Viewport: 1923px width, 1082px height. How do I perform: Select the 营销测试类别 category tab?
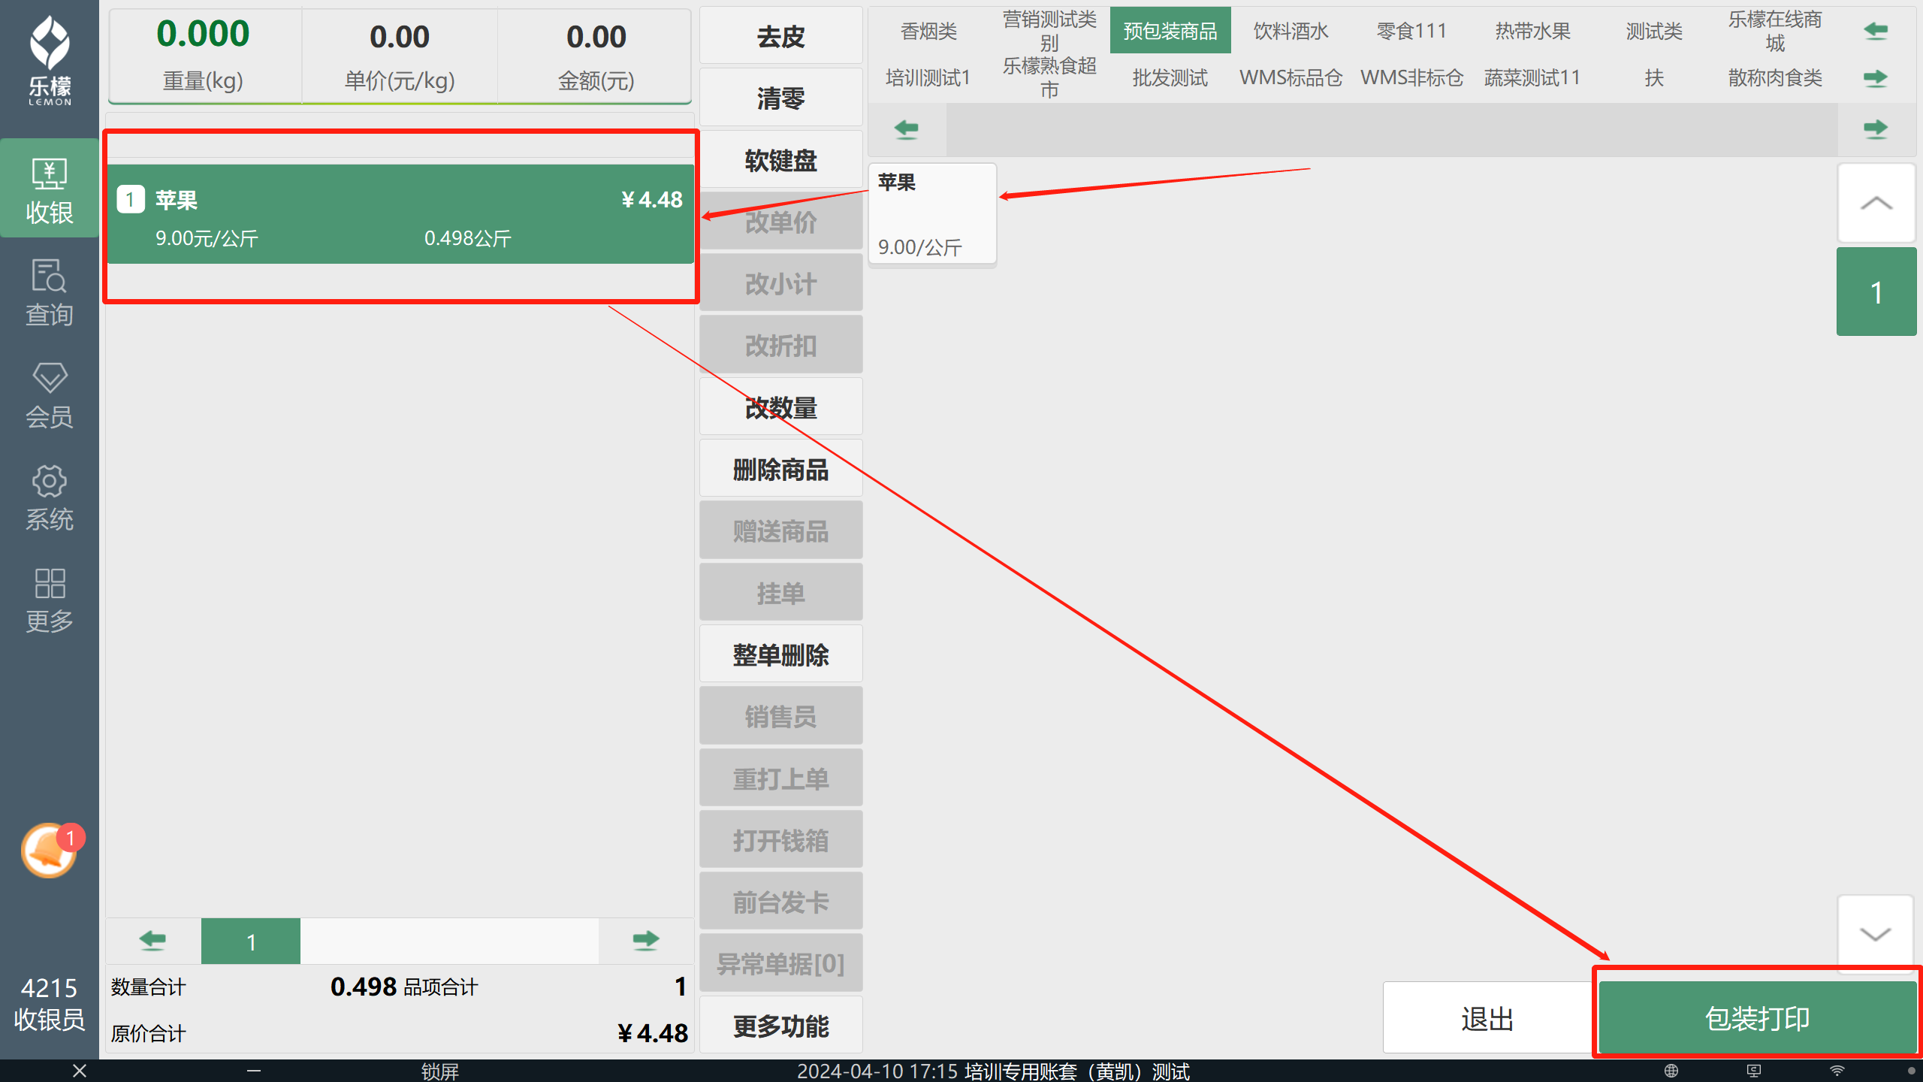coord(1049,31)
